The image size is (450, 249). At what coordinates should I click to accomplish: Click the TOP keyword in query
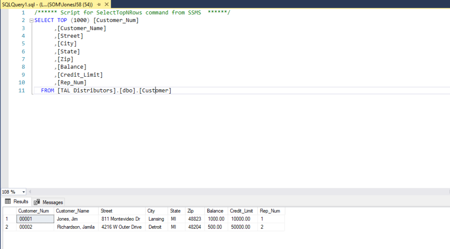(x=62, y=20)
